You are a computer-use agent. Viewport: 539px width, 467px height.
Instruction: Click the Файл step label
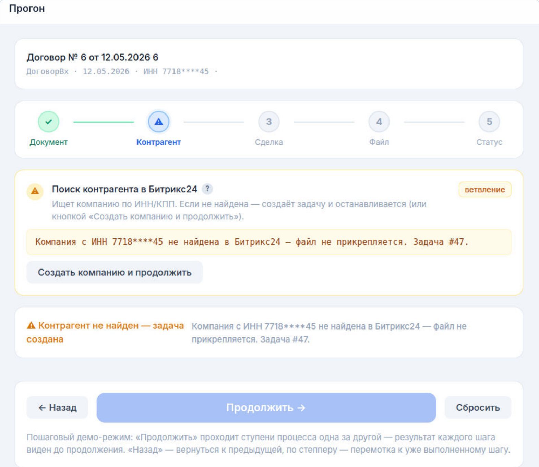point(379,142)
